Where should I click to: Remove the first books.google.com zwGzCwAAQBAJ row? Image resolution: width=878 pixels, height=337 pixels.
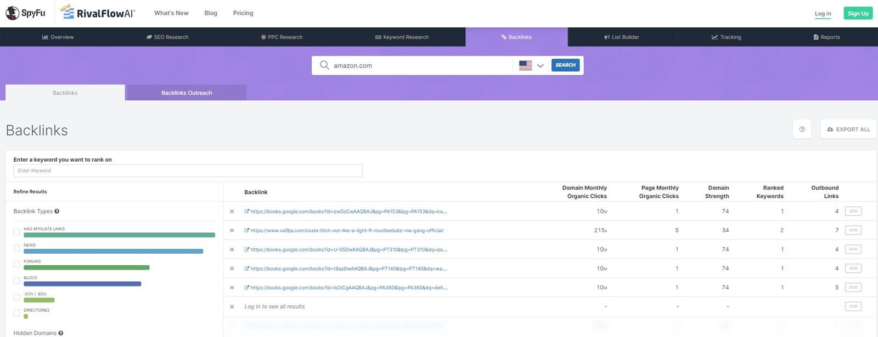click(232, 212)
